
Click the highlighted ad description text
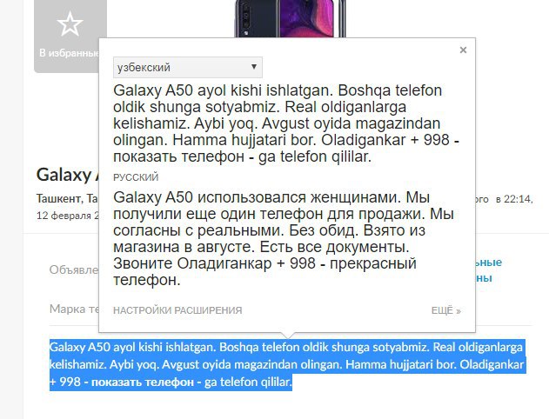(287, 364)
